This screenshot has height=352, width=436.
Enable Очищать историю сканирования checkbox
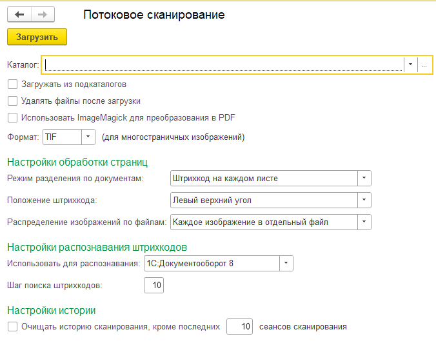[12, 326]
